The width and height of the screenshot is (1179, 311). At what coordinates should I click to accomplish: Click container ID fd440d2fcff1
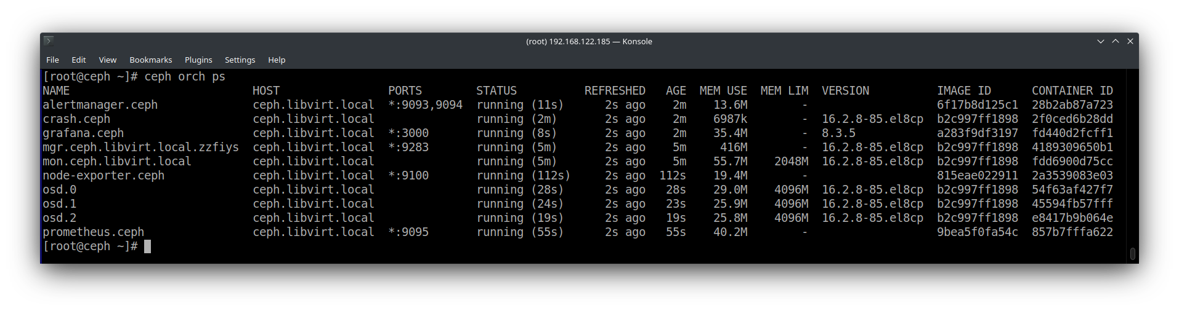click(x=1072, y=133)
